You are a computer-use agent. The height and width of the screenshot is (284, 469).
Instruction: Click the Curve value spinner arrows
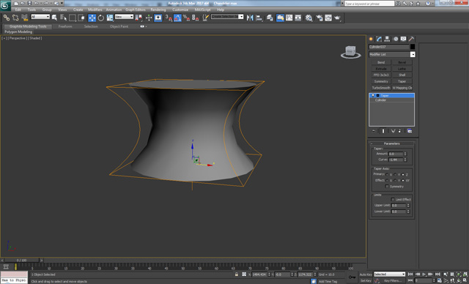405,160
